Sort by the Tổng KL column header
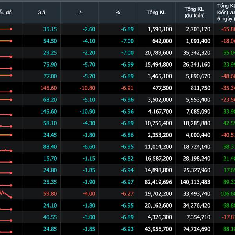This screenshot has height=235, width=235. coord(156,13)
